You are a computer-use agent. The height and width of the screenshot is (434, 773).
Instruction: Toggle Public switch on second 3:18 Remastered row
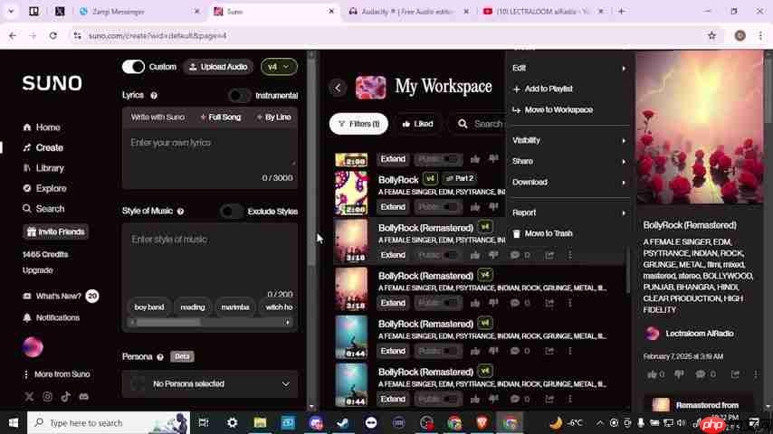[x=438, y=303]
